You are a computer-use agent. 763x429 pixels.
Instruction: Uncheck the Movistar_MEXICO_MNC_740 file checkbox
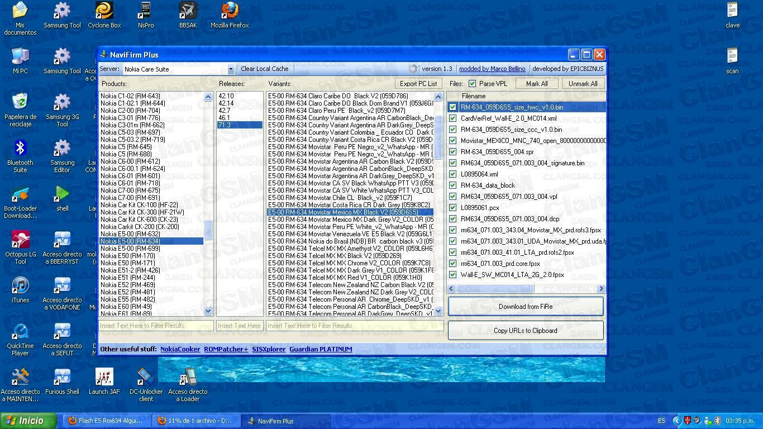pos(453,141)
